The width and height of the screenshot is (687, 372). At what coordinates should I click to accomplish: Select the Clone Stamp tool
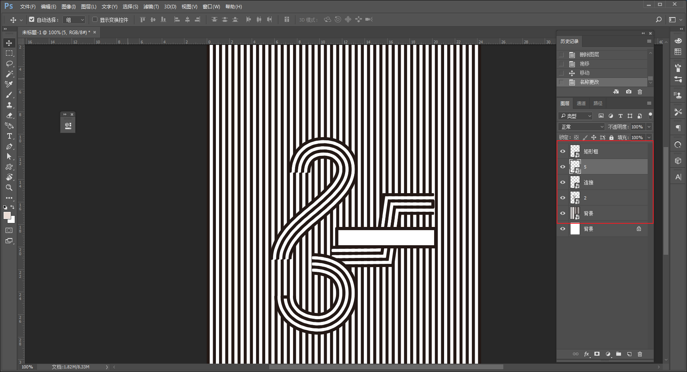coord(9,105)
